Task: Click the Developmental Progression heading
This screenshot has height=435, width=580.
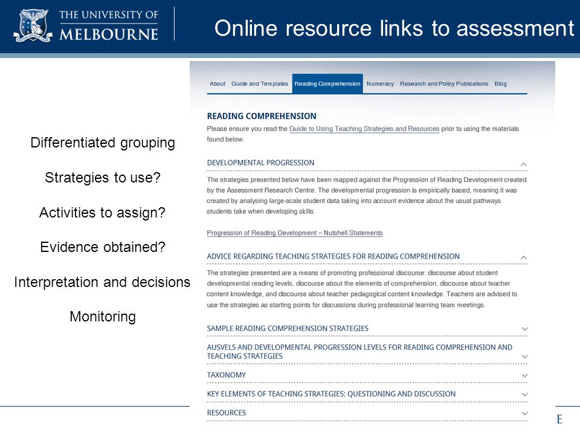Action: [x=261, y=163]
